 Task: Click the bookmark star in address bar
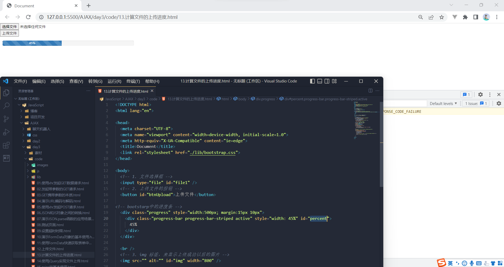coord(442,17)
